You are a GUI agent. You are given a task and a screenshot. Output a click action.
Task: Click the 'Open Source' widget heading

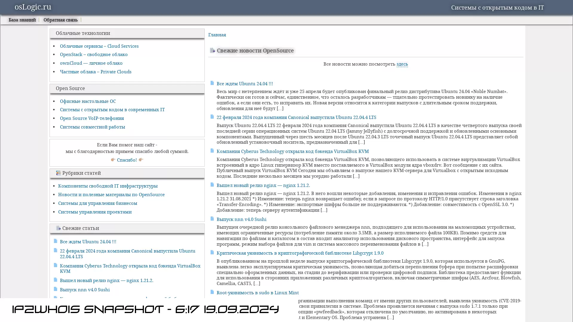click(70, 89)
